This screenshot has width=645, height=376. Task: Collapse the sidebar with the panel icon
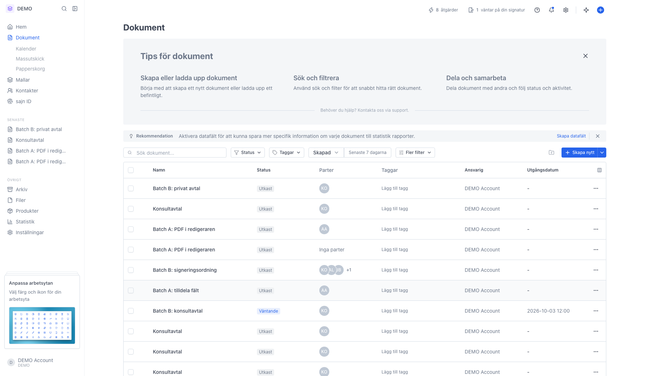click(75, 9)
